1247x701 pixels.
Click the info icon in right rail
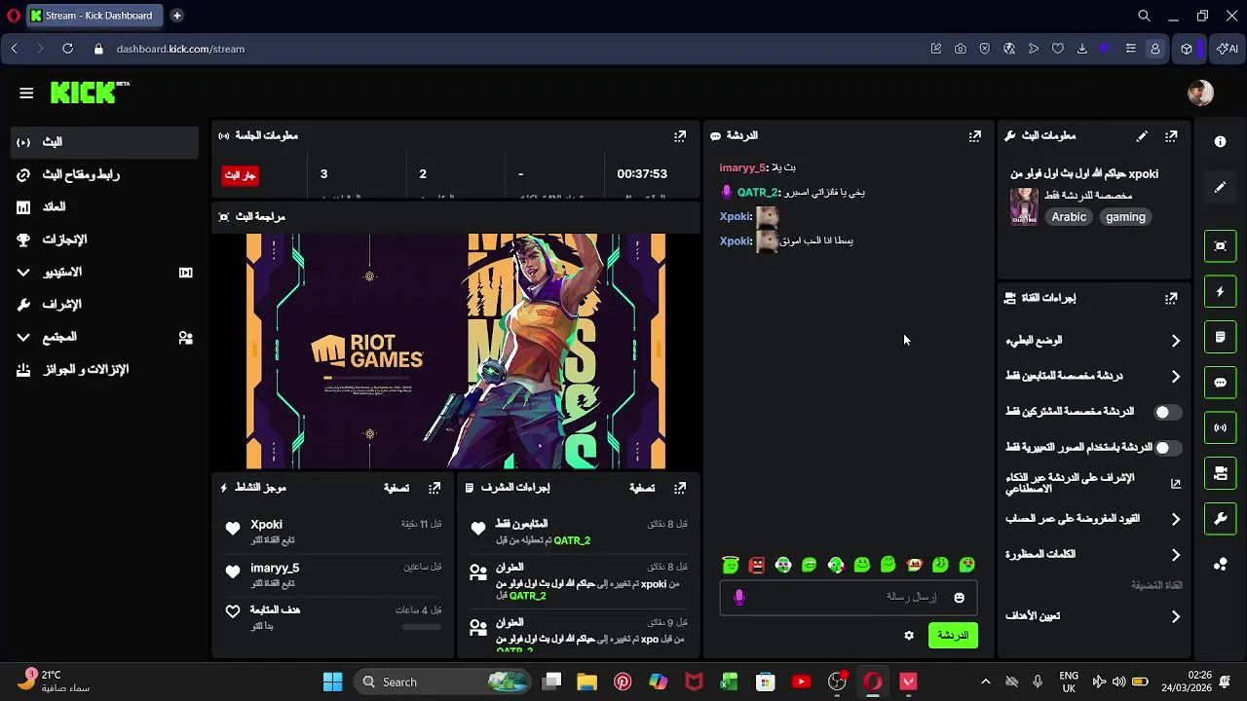pos(1220,141)
